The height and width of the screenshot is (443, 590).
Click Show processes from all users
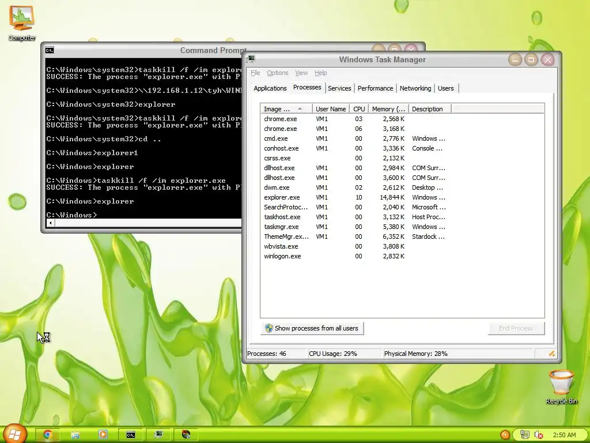(312, 328)
